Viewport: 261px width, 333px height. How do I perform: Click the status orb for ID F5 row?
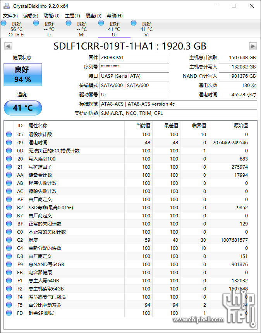tap(9, 305)
